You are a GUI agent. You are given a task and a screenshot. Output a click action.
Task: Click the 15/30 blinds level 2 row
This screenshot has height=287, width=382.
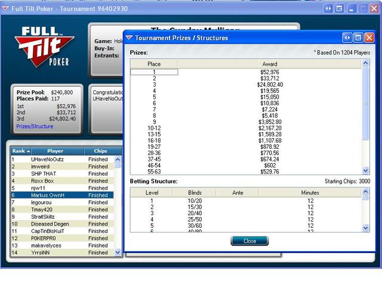click(246, 207)
